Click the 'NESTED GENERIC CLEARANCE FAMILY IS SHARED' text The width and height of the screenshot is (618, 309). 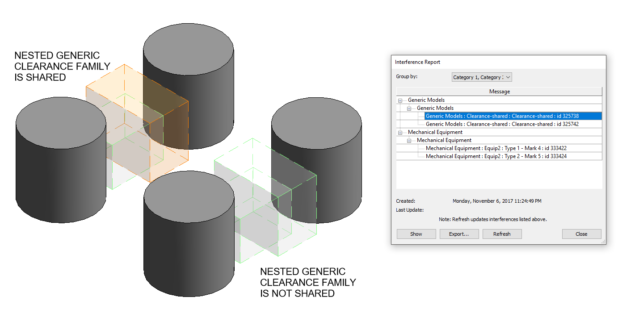click(x=62, y=67)
